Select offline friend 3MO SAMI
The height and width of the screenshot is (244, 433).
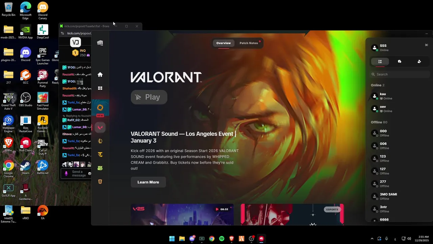click(x=400, y=197)
